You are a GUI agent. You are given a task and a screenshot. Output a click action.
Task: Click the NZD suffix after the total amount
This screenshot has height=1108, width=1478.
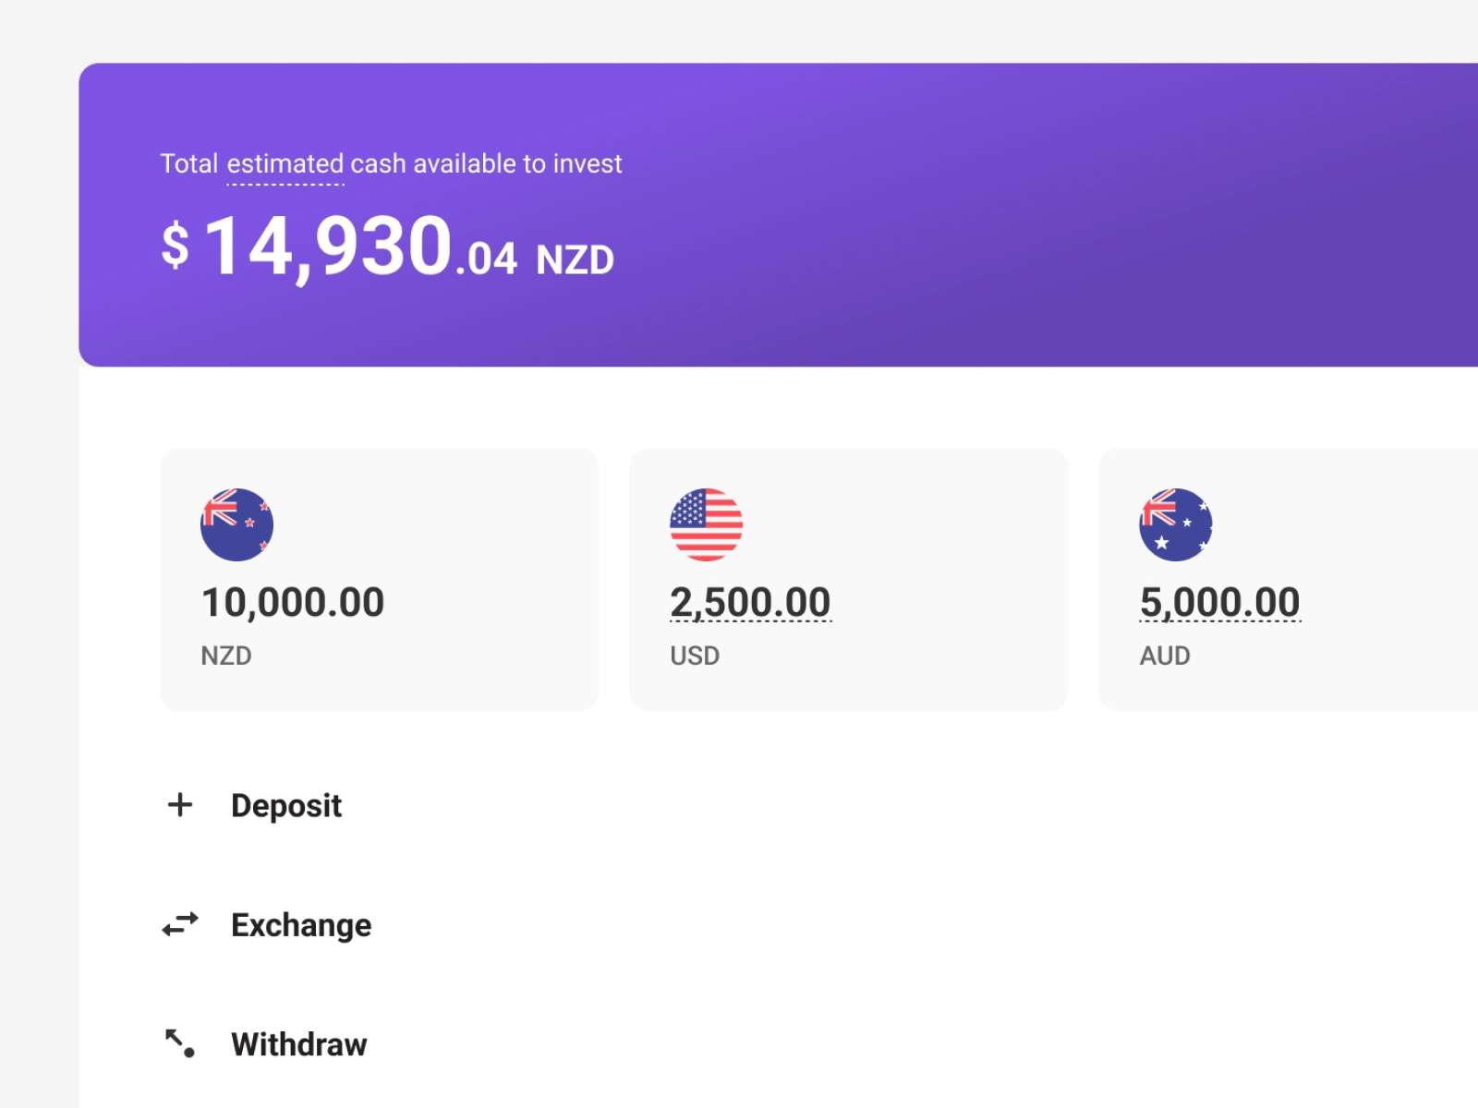[x=575, y=260]
